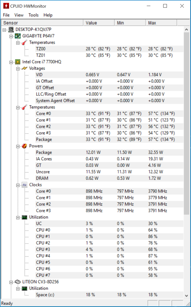191x307 pixels.
Task: Collapse the Clocks tree branch
Action: [18, 185]
